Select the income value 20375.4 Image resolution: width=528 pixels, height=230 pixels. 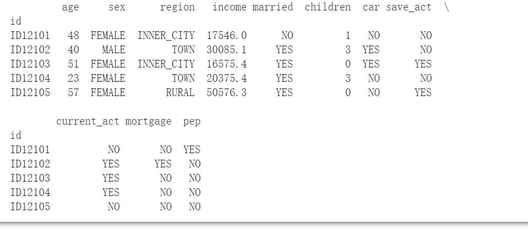point(227,78)
